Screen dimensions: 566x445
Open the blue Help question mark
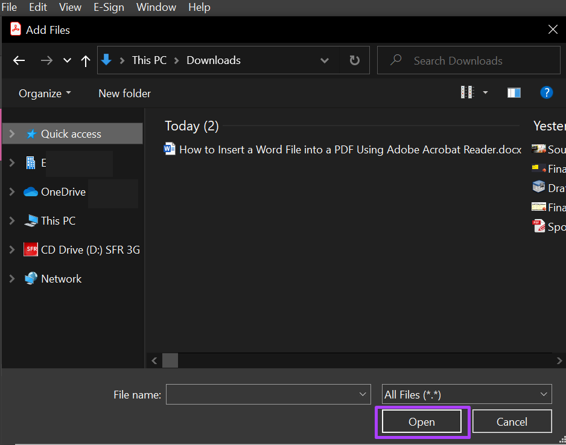click(547, 92)
